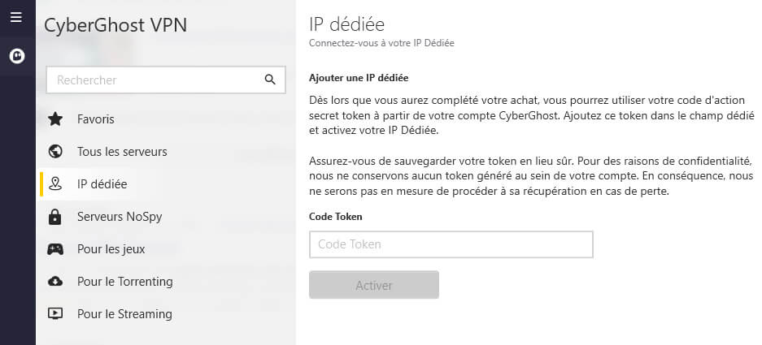The height and width of the screenshot is (345, 762).
Task: Click the Activer button
Action: (x=374, y=285)
